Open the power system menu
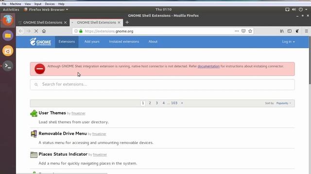 tap(301, 10)
